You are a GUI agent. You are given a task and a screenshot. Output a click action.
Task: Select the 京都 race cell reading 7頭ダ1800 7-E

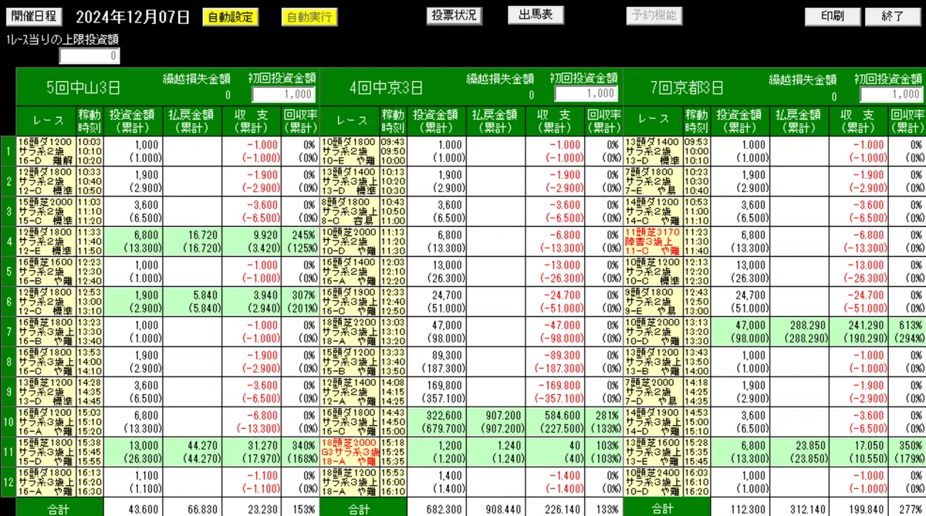click(654, 180)
